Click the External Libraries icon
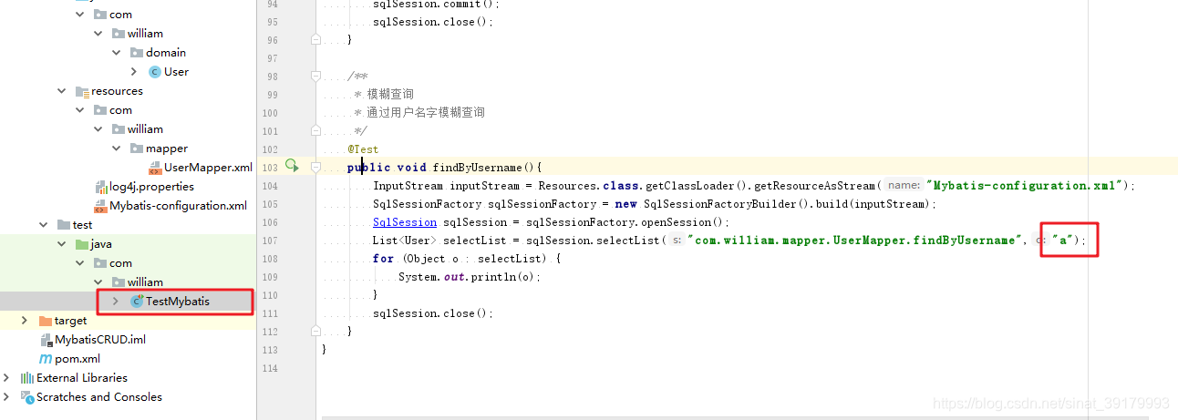The width and height of the screenshot is (1178, 420). click(27, 378)
